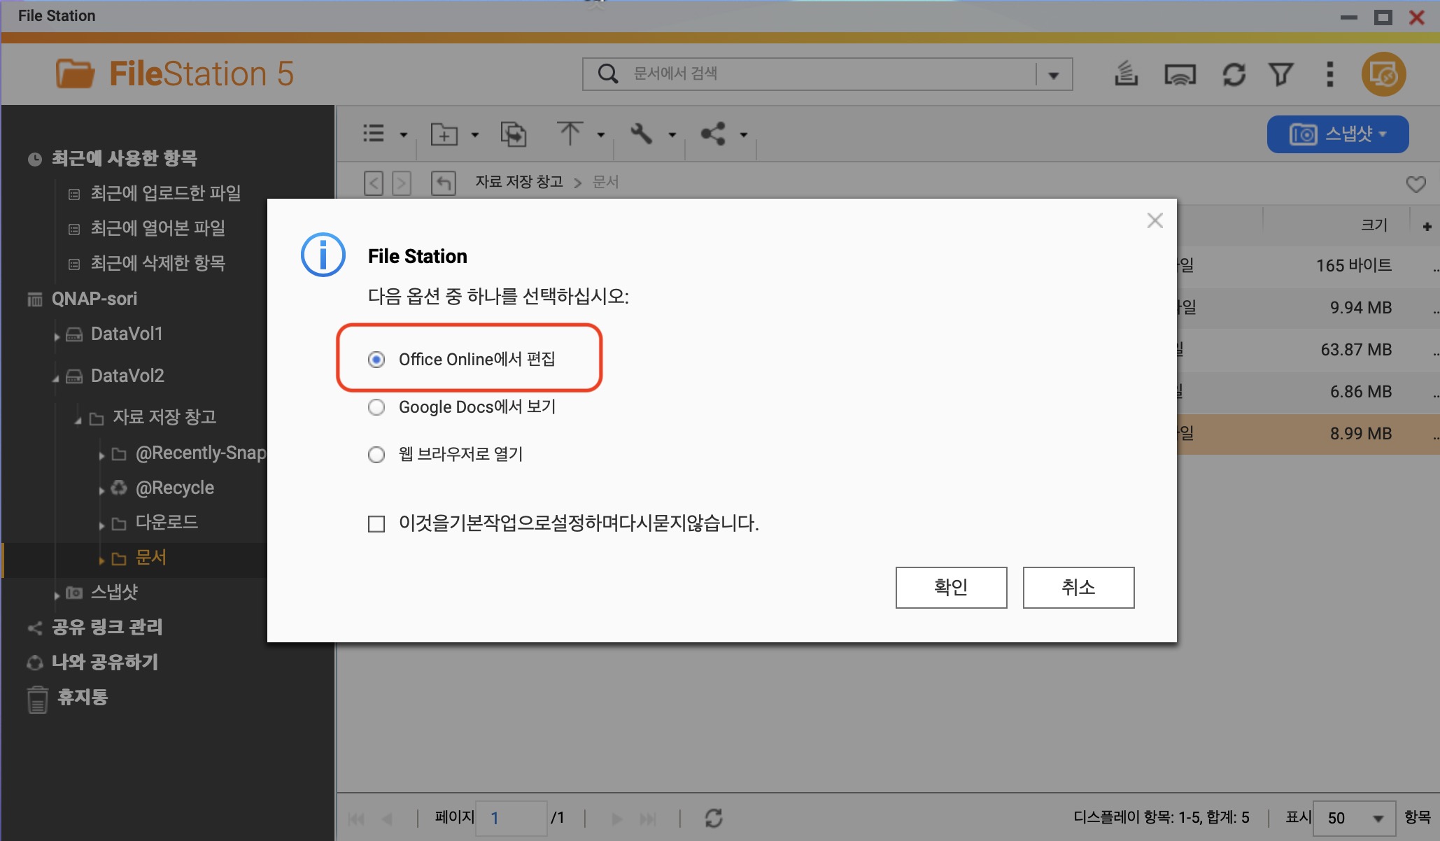Expand the tools dropdown arrow

pyautogui.click(x=672, y=134)
